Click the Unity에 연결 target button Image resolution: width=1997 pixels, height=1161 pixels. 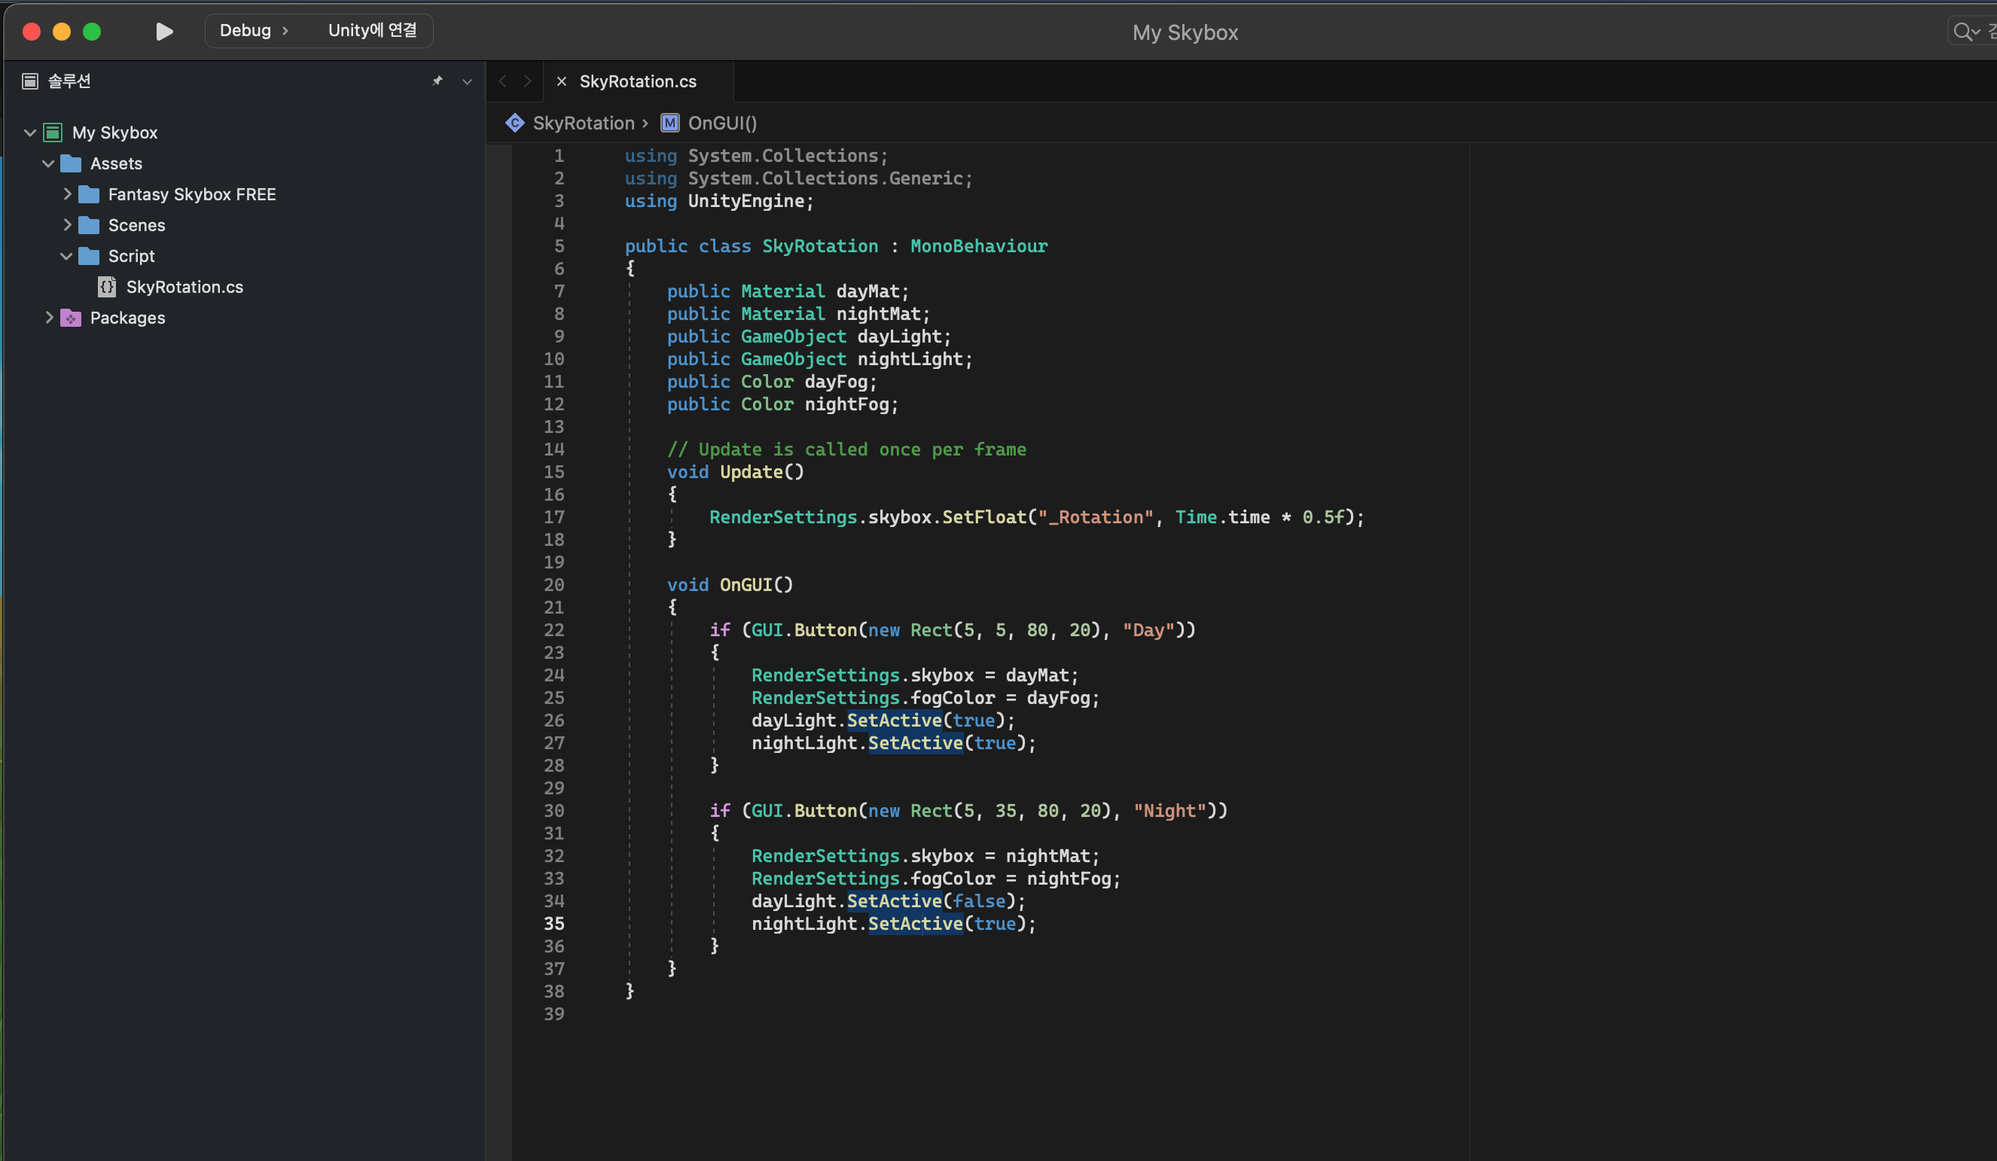373,31
